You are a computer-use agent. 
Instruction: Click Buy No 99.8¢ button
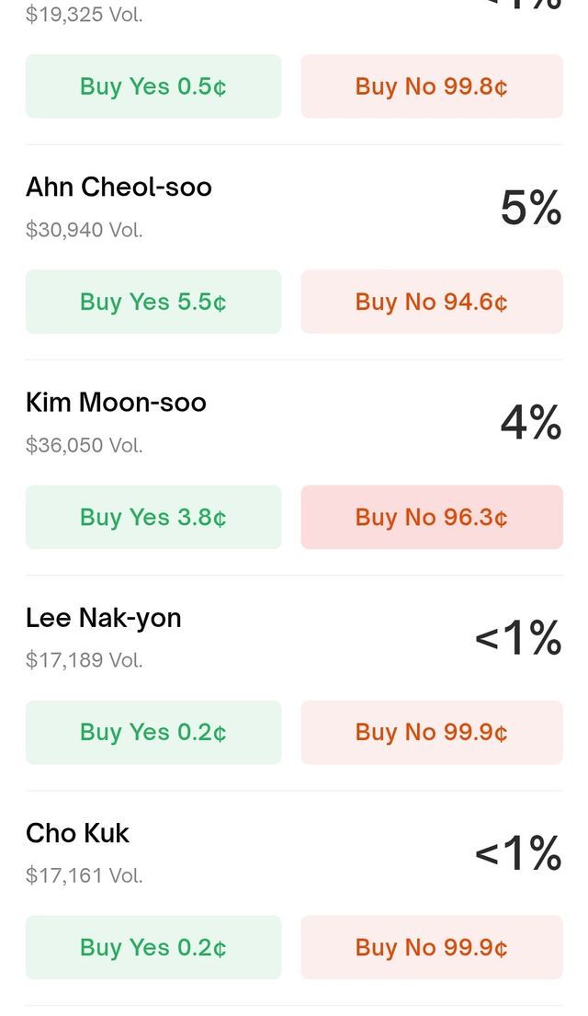pos(432,86)
